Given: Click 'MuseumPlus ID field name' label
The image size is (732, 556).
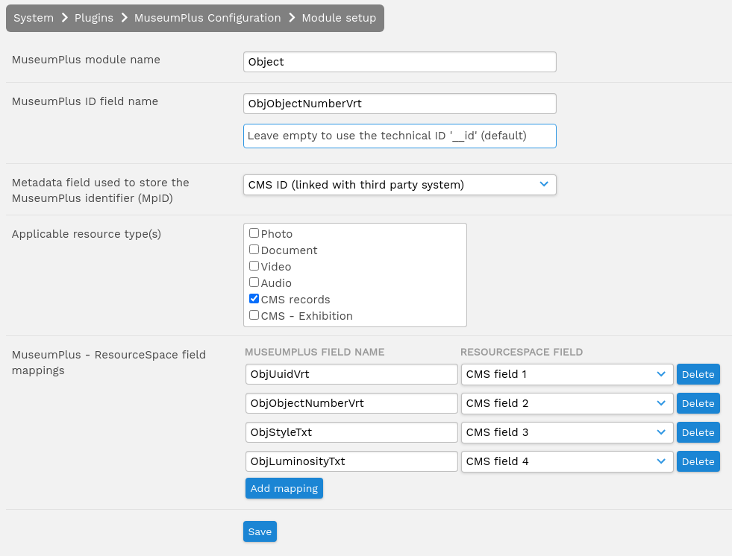Looking at the screenshot, I should 85,101.
